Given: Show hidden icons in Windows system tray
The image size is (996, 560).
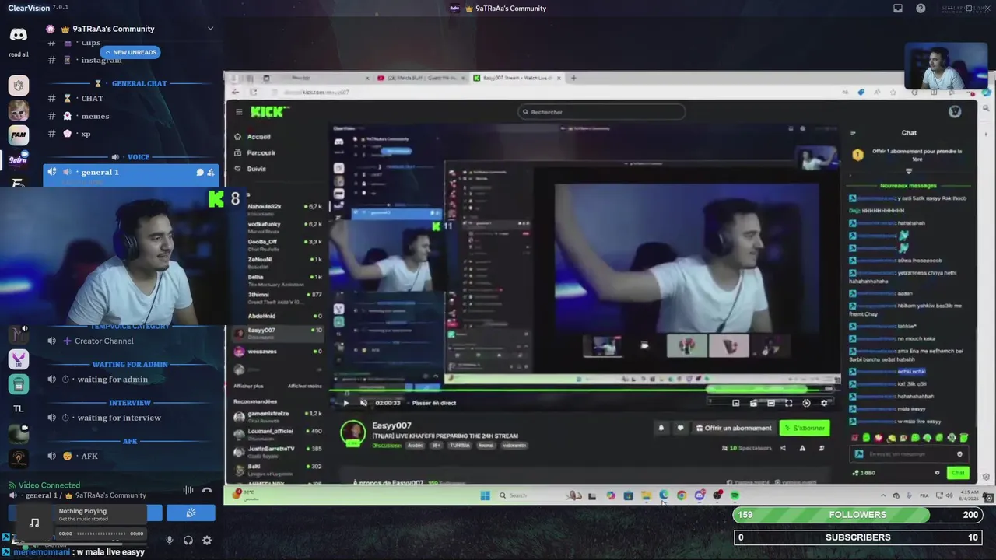Looking at the screenshot, I should click(882, 495).
